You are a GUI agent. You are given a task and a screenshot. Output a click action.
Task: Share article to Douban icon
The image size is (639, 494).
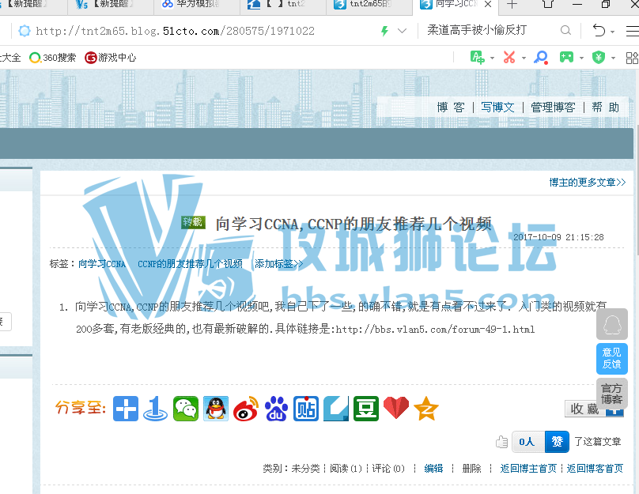coord(366,409)
